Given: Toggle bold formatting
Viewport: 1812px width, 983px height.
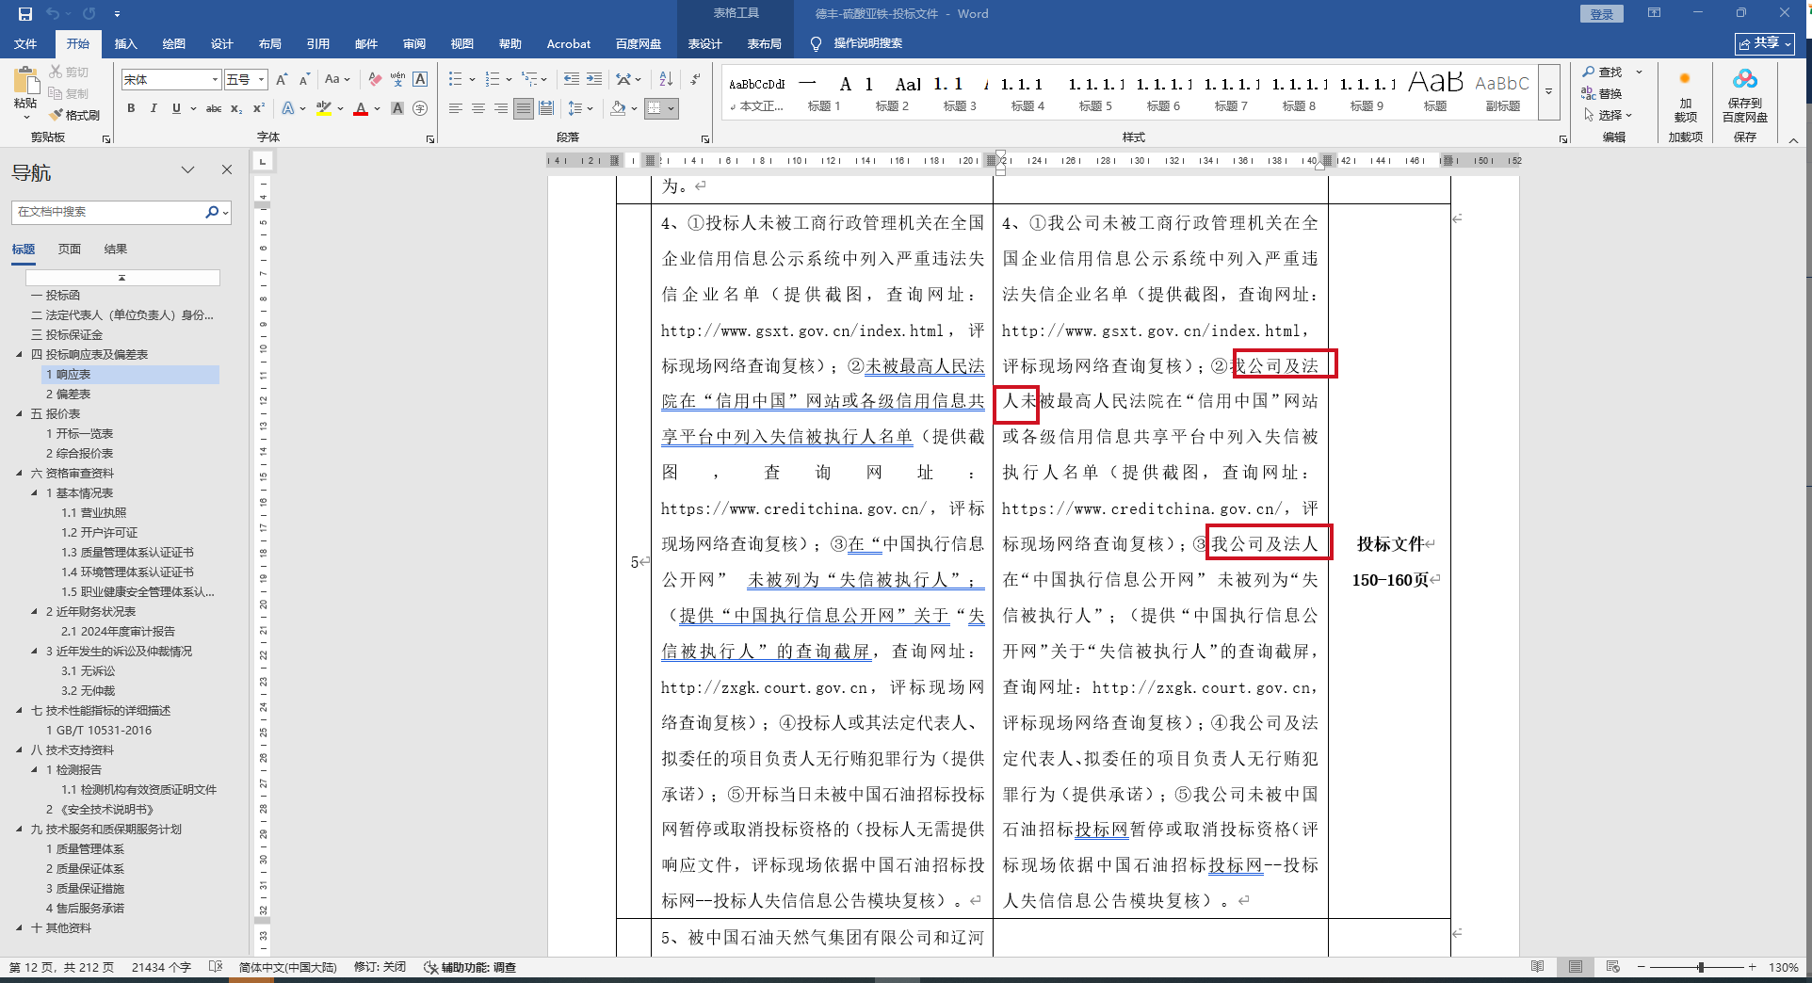Looking at the screenshot, I should click(x=131, y=109).
